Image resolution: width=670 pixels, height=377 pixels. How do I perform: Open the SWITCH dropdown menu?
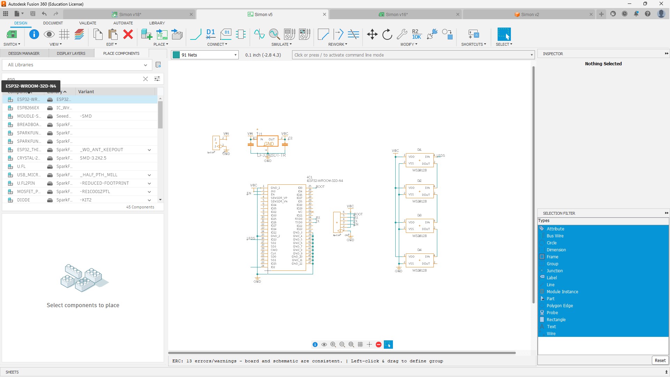coord(12,44)
